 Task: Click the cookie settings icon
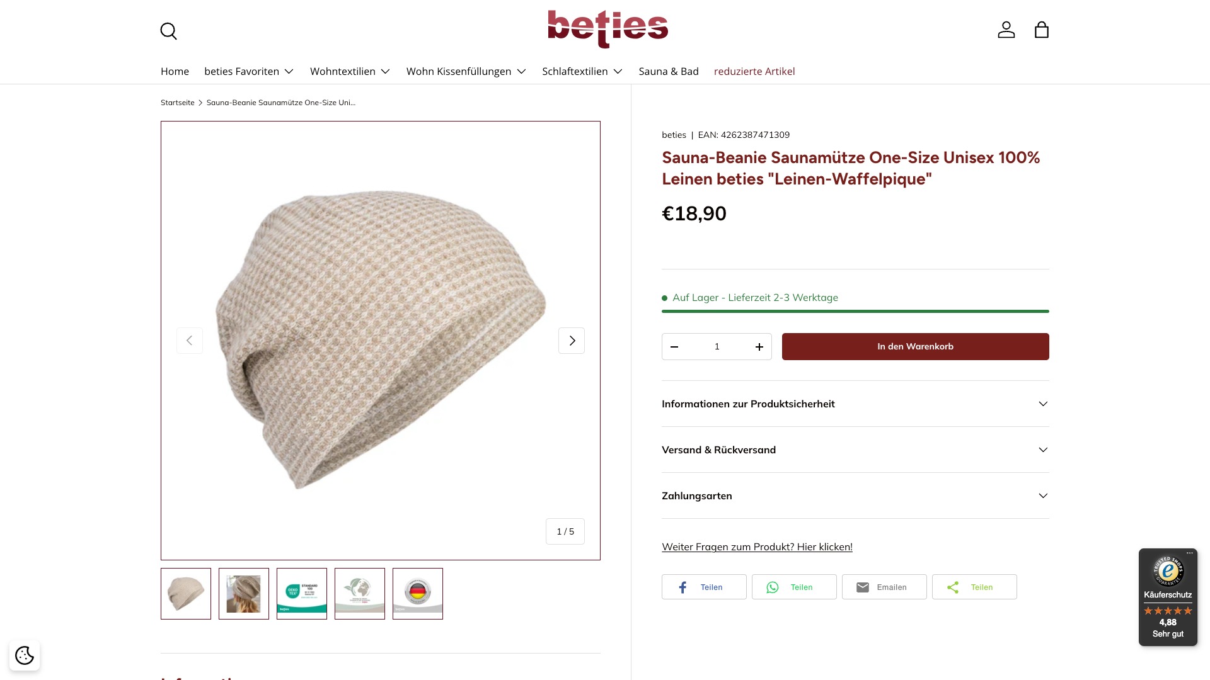coord(25,655)
